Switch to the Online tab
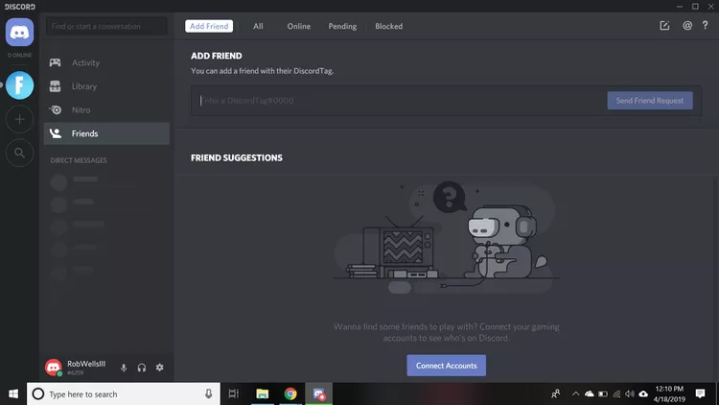719x405 pixels. pos(298,26)
